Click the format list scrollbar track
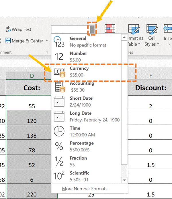Screen dimensions: 172x199 [124, 171]
